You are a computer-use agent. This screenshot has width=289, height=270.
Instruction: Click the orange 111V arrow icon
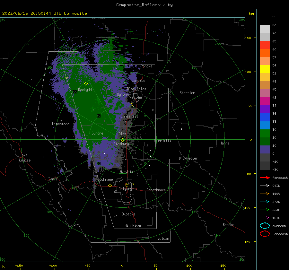(x=265, y=194)
